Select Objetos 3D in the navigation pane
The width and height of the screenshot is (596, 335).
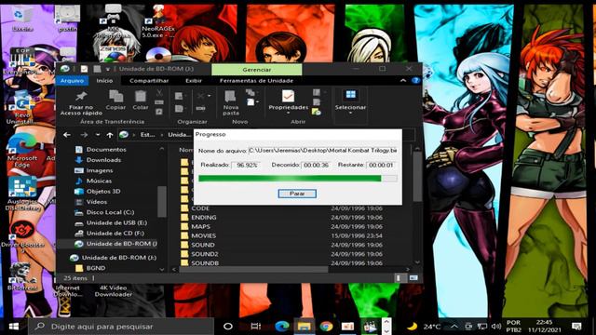click(103, 192)
